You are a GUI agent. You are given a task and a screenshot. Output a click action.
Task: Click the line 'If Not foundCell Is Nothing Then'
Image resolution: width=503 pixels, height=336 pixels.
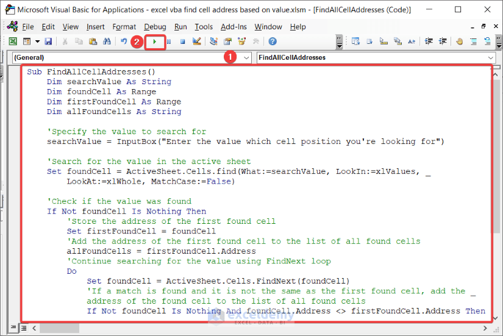(126, 211)
